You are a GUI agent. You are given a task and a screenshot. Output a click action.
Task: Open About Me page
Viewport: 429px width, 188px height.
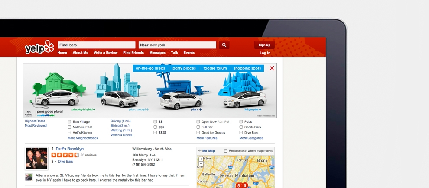tap(81, 53)
